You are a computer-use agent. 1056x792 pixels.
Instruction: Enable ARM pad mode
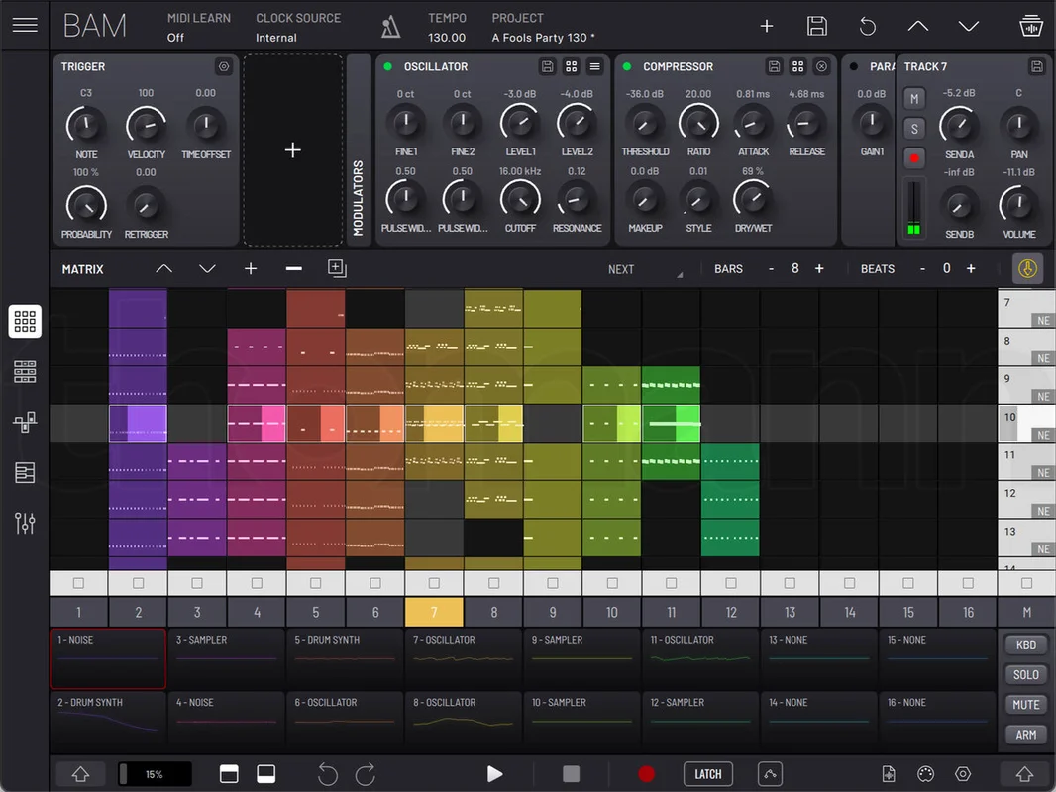[x=1025, y=735]
